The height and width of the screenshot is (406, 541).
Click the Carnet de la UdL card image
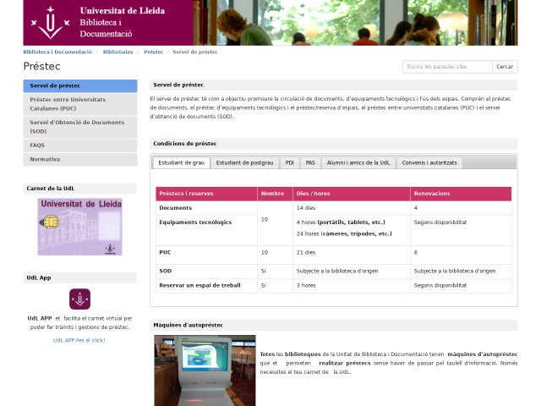click(x=79, y=227)
